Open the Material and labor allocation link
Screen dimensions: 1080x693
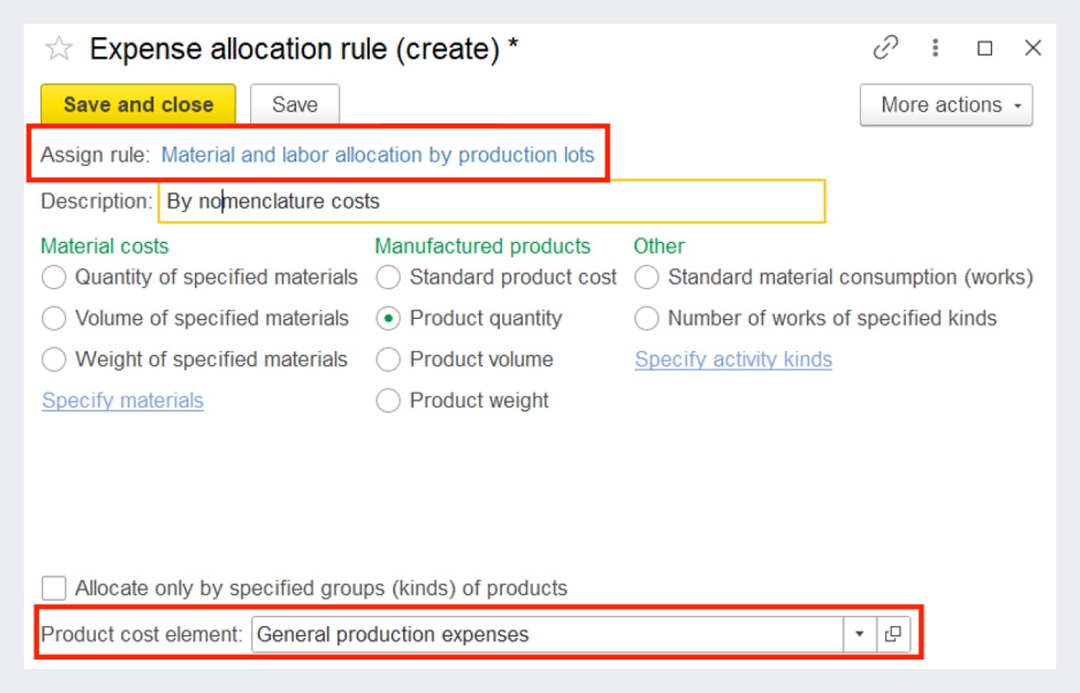tap(377, 155)
